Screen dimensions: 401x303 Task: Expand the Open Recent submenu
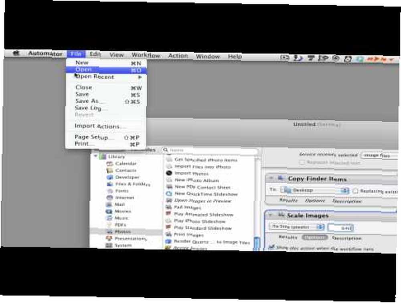coord(106,76)
